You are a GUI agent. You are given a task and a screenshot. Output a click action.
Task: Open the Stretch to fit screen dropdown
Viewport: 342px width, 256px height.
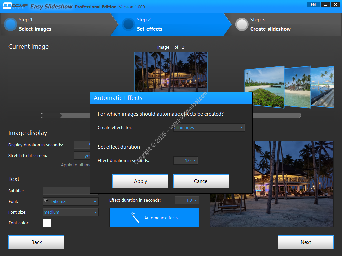82,156
